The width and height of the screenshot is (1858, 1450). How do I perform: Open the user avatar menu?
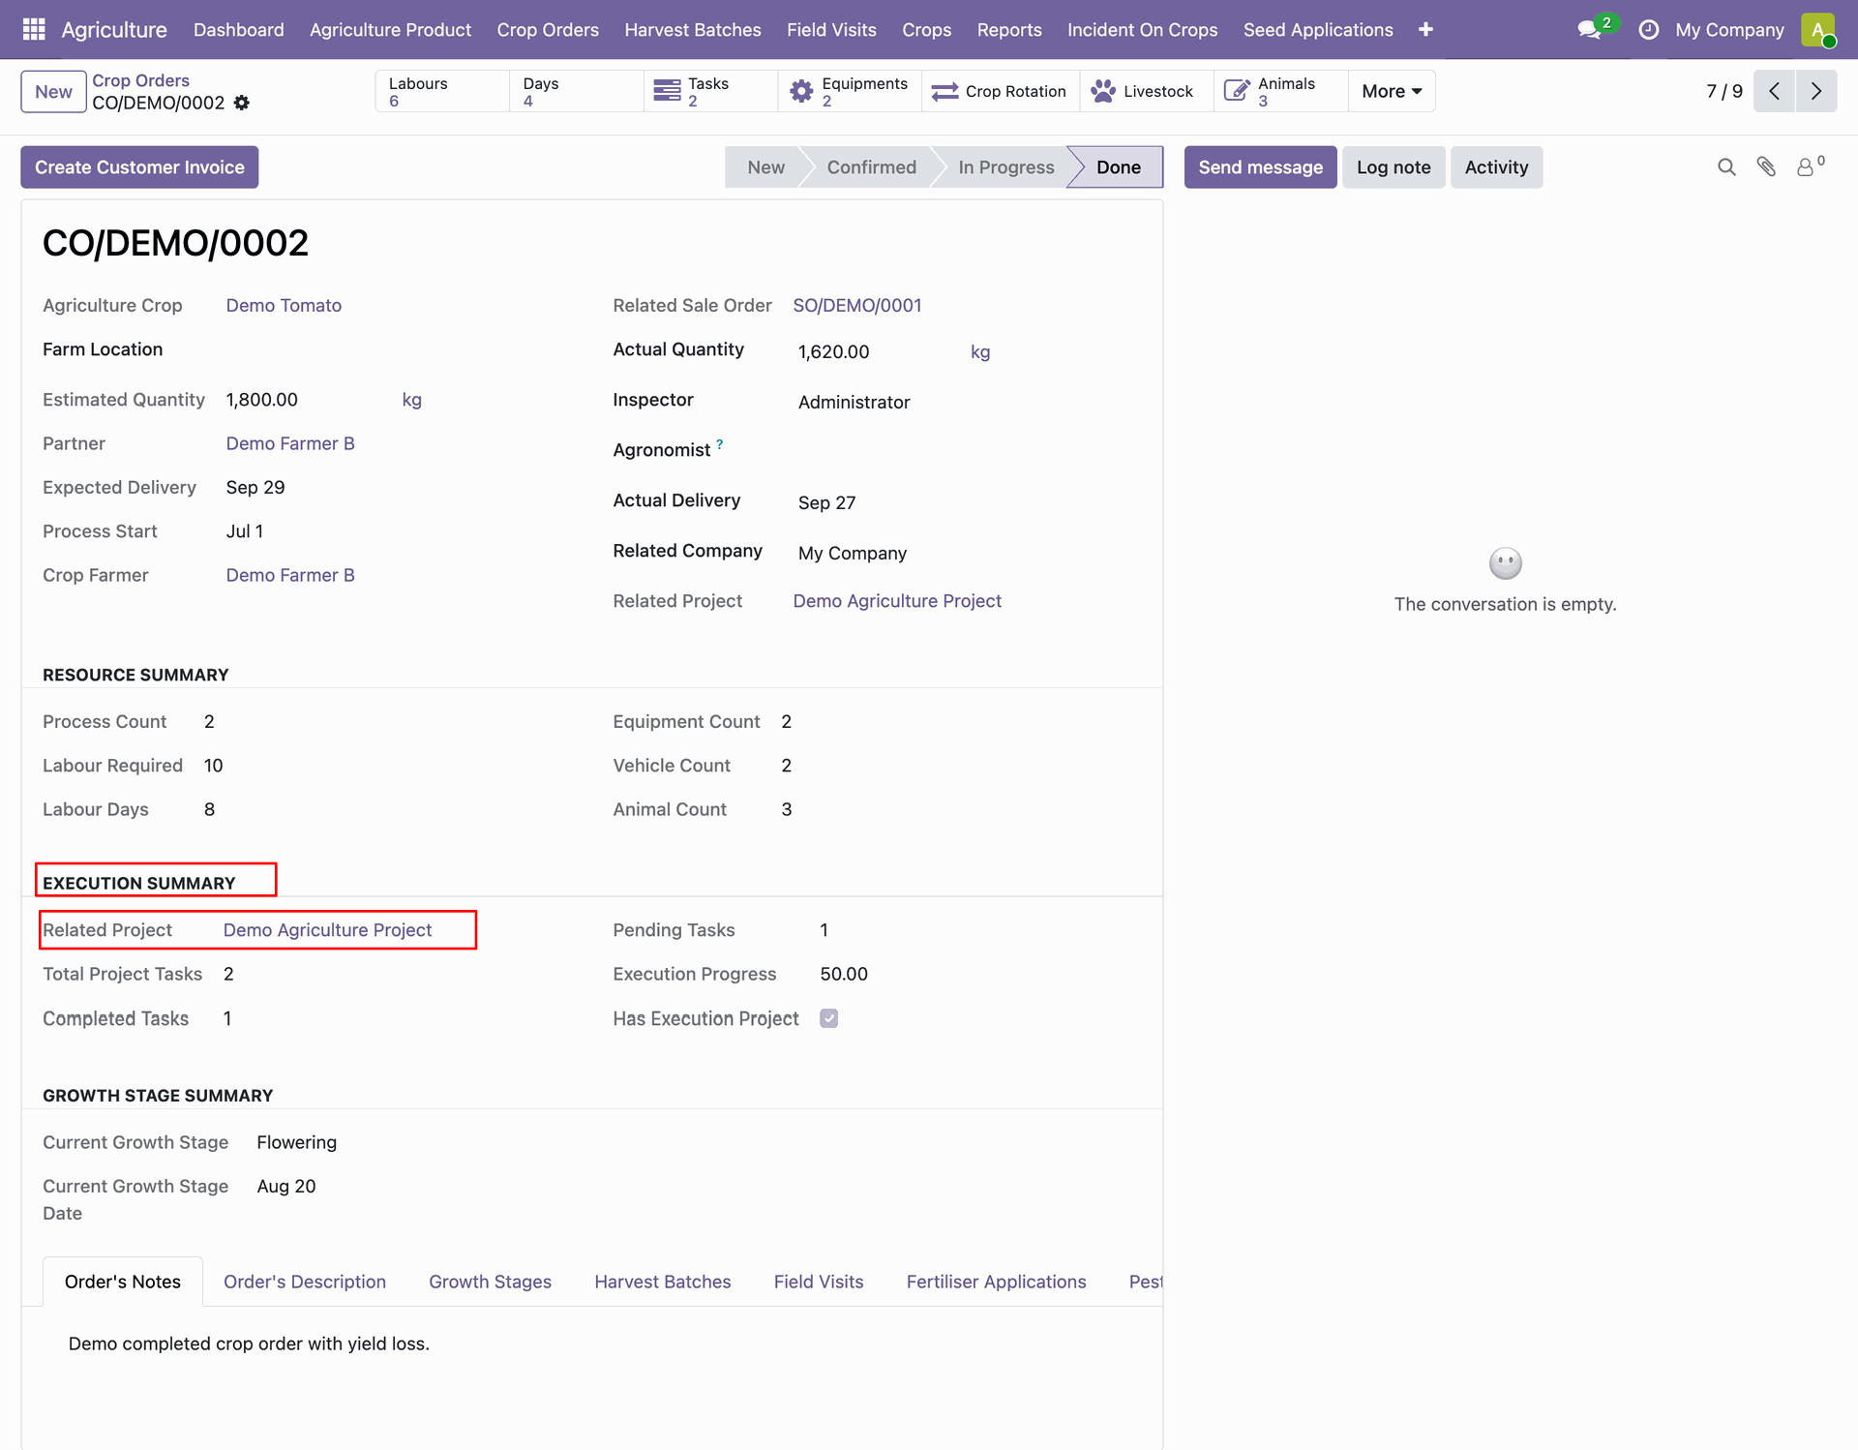[1818, 30]
